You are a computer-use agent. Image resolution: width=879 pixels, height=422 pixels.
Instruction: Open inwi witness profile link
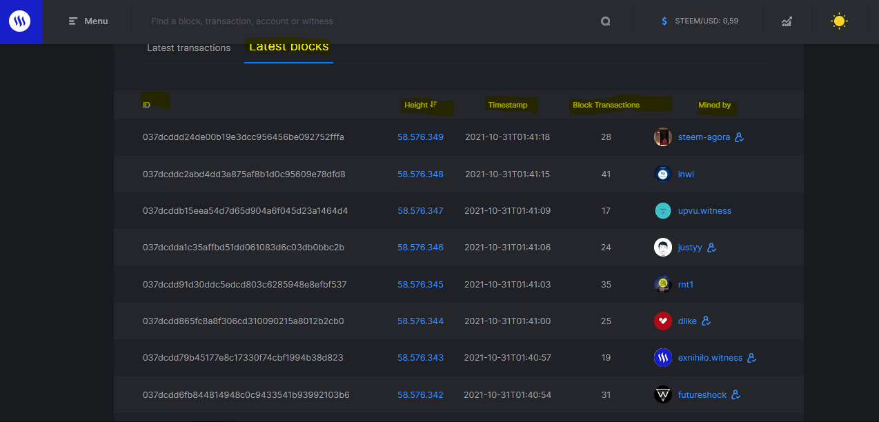(x=686, y=174)
